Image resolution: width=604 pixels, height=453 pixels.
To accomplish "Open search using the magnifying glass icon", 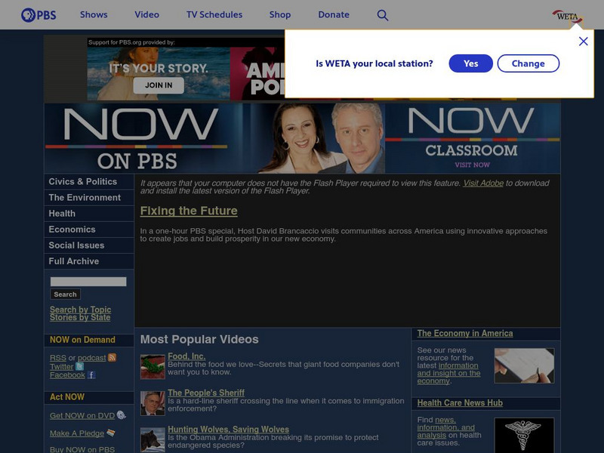I will [x=383, y=14].
